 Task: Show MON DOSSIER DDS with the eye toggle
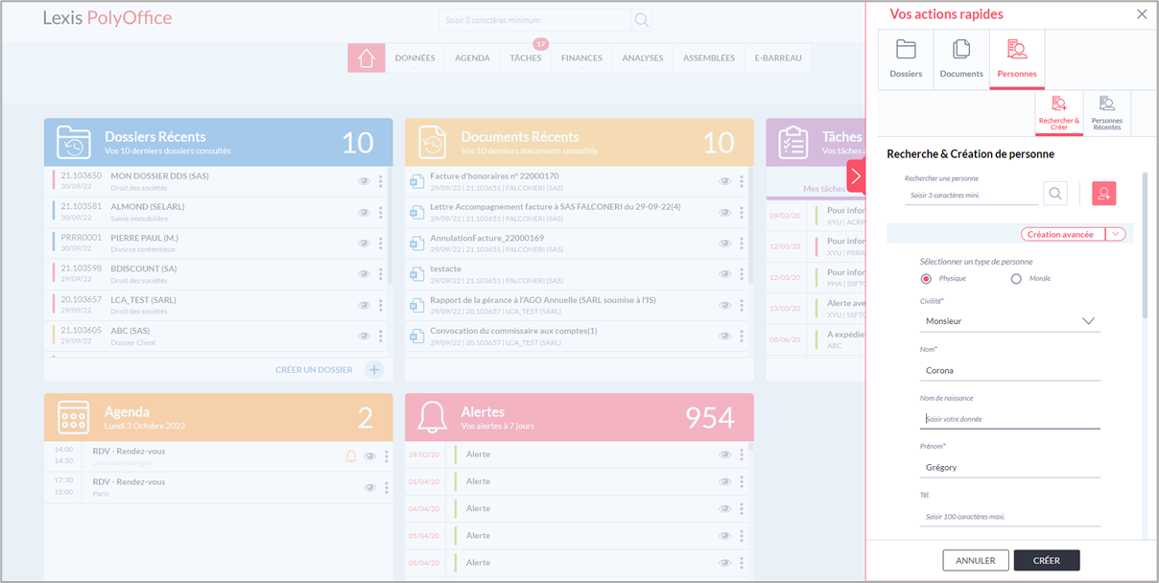(364, 180)
